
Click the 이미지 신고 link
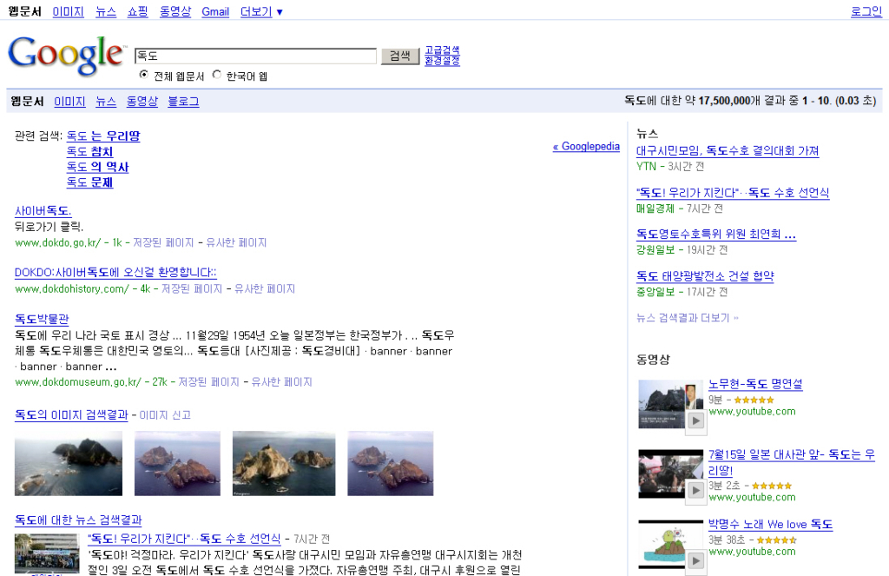165,414
